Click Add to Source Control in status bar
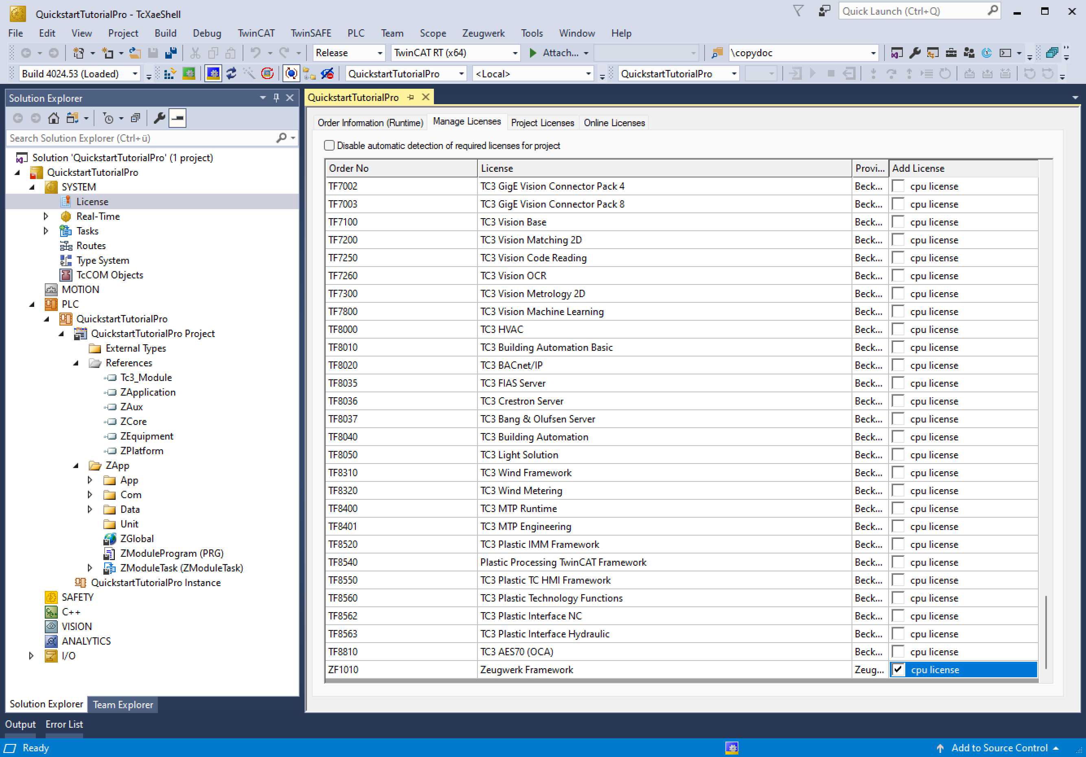This screenshot has width=1086, height=757. [999, 748]
